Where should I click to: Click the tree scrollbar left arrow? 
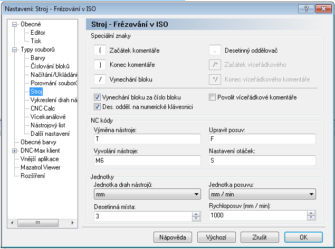(x=12, y=223)
